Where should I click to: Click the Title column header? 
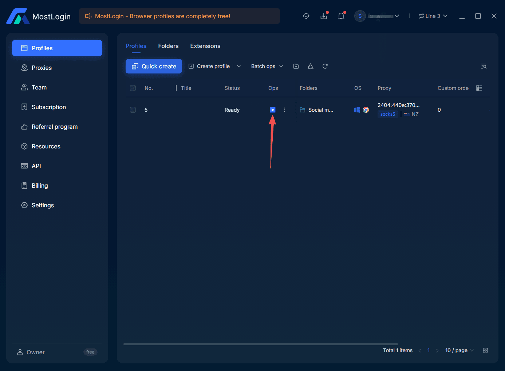[186, 88]
